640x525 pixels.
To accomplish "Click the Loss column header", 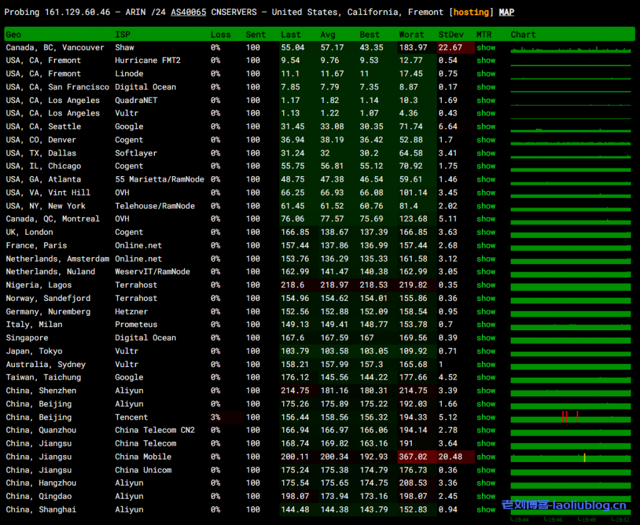I will (x=220, y=35).
